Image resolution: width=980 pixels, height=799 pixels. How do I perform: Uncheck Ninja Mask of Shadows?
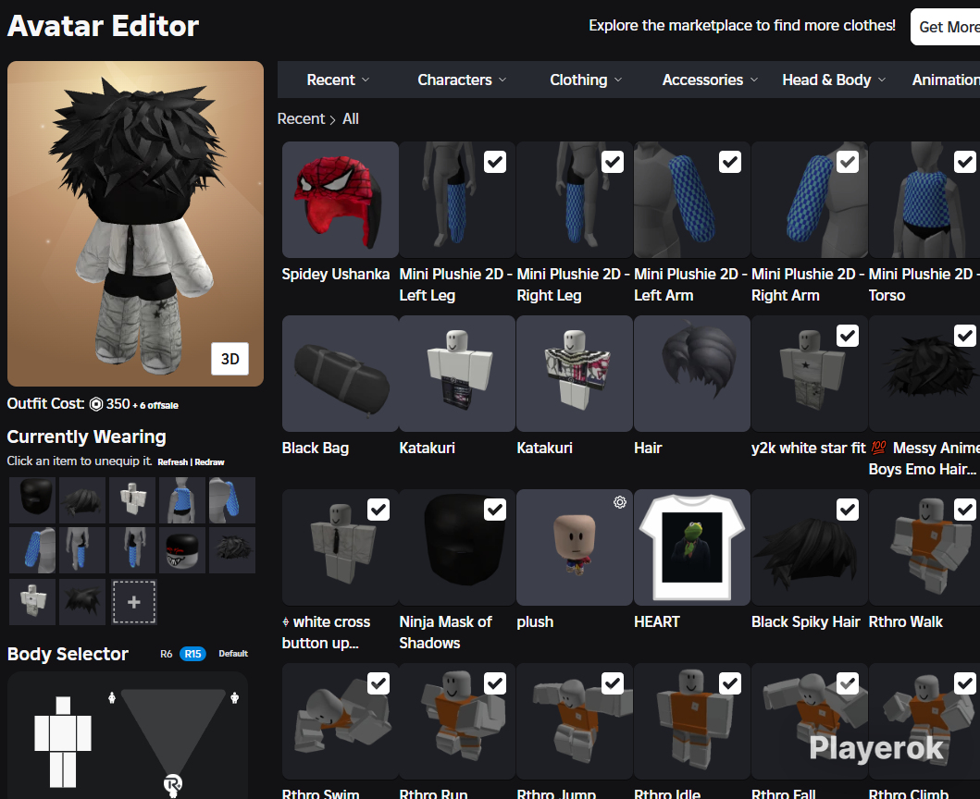[495, 510]
